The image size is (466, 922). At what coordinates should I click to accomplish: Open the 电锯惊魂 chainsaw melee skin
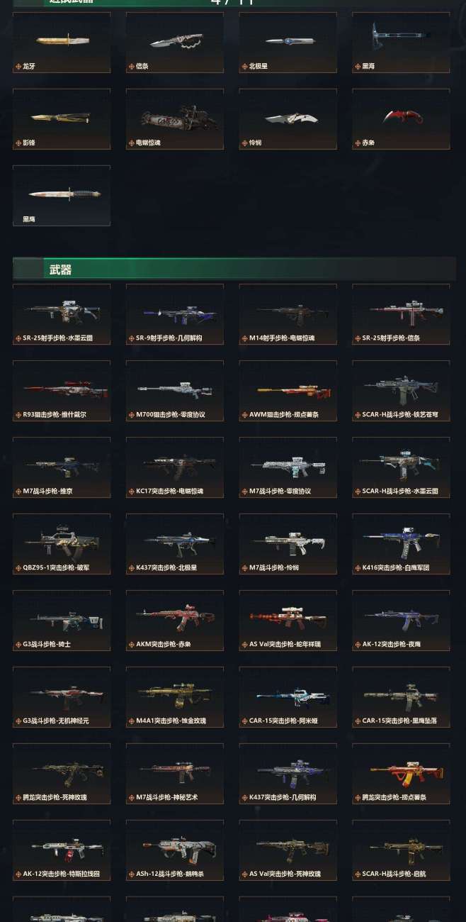[175, 119]
